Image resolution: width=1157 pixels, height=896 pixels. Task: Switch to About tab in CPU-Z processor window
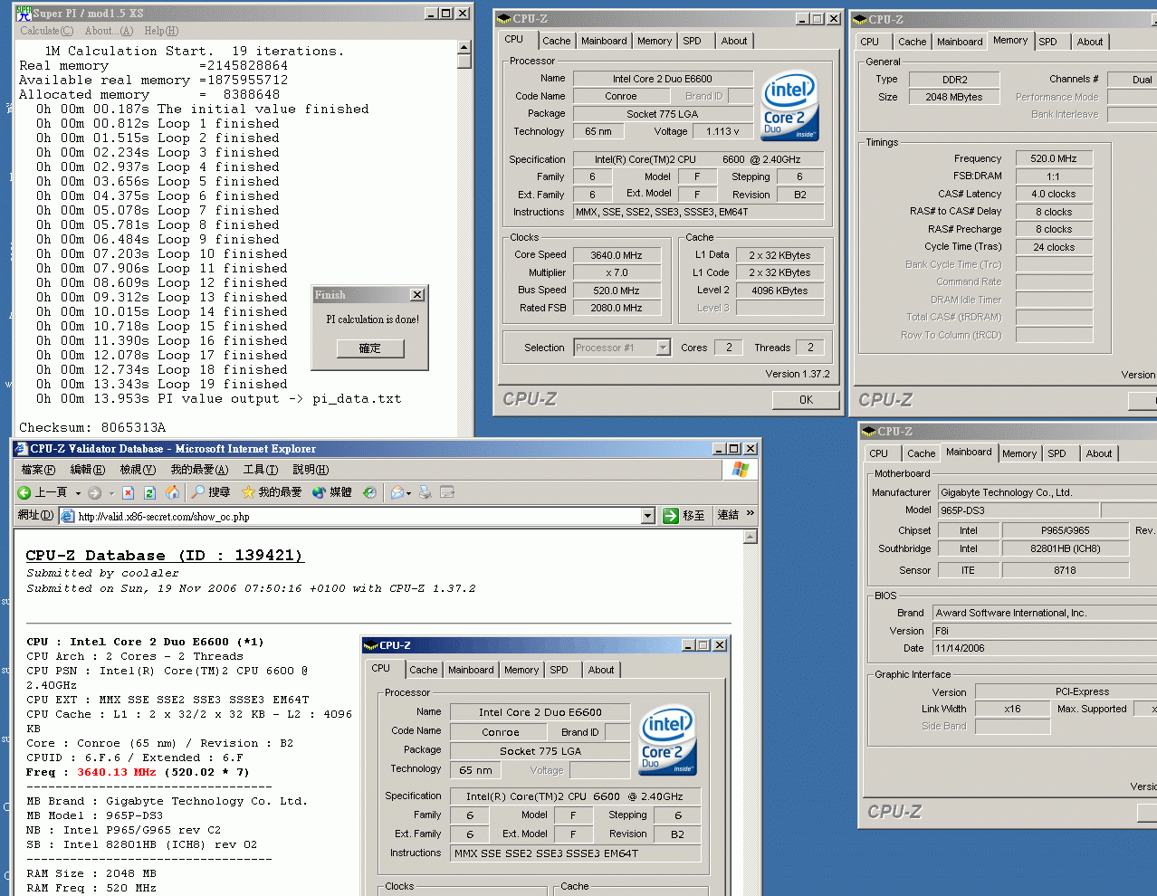[734, 41]
